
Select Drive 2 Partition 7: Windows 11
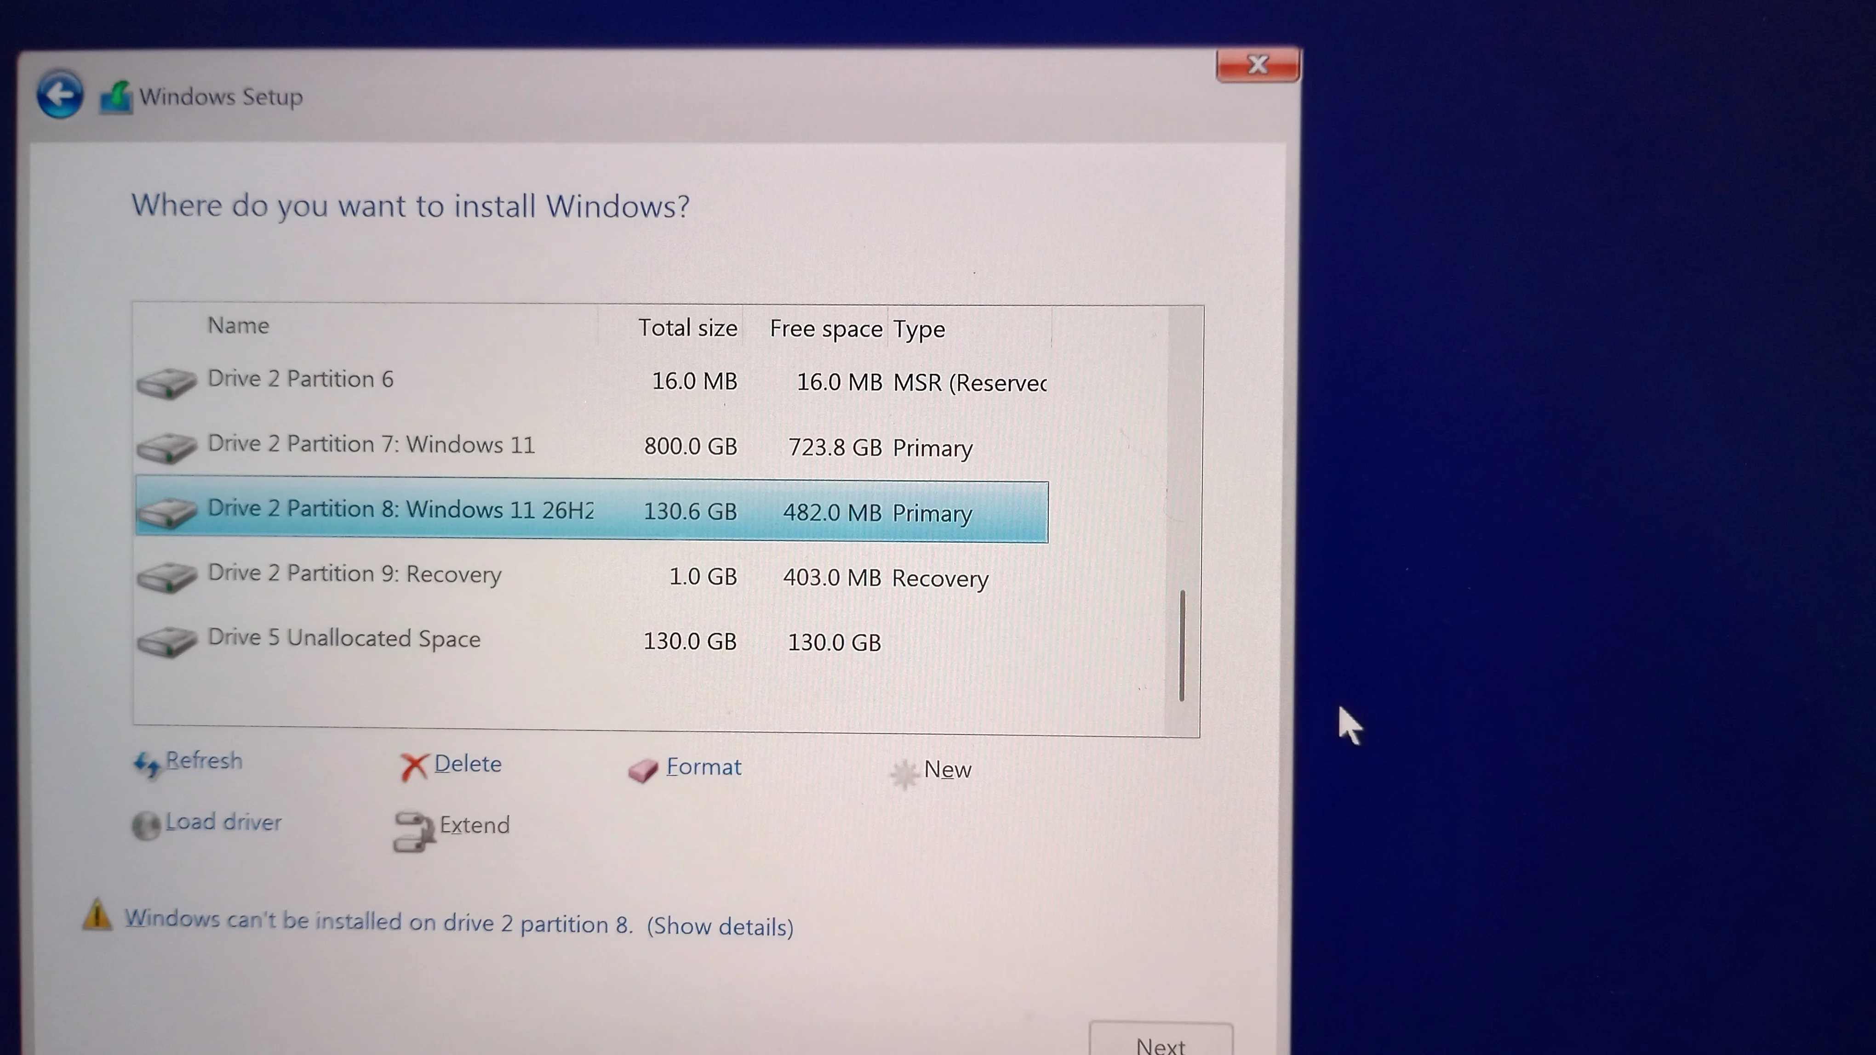[591, 446]
